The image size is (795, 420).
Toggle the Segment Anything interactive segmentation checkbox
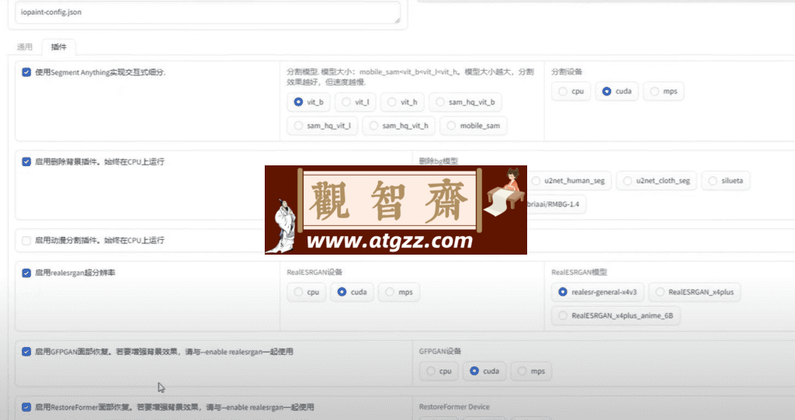pyautogui.click(x=26, y=72)
